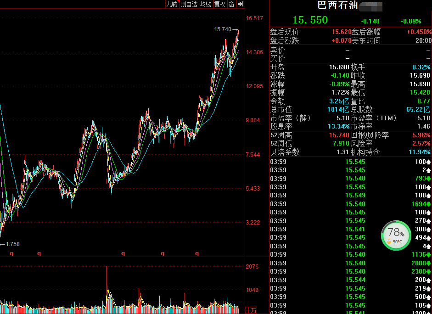Click the arrow-to-bar collapse panel icon

tap(241, 4)
